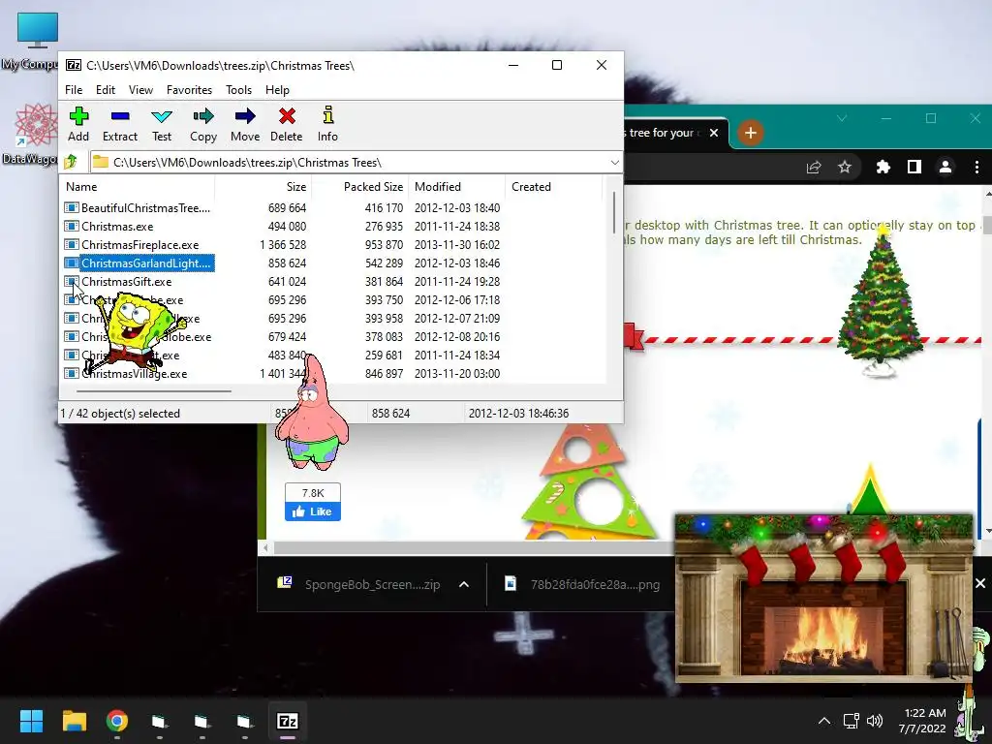The height and width of the screenshot is (744, 992).
Task: Toggle the Chrome side panel icon
Action: tap(914, 167)
